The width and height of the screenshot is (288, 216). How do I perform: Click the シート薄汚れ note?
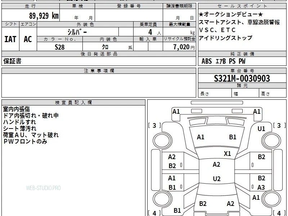coord(20,129)
